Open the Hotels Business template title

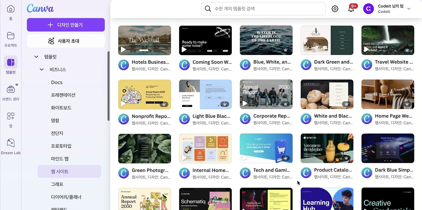click(151, 62)
